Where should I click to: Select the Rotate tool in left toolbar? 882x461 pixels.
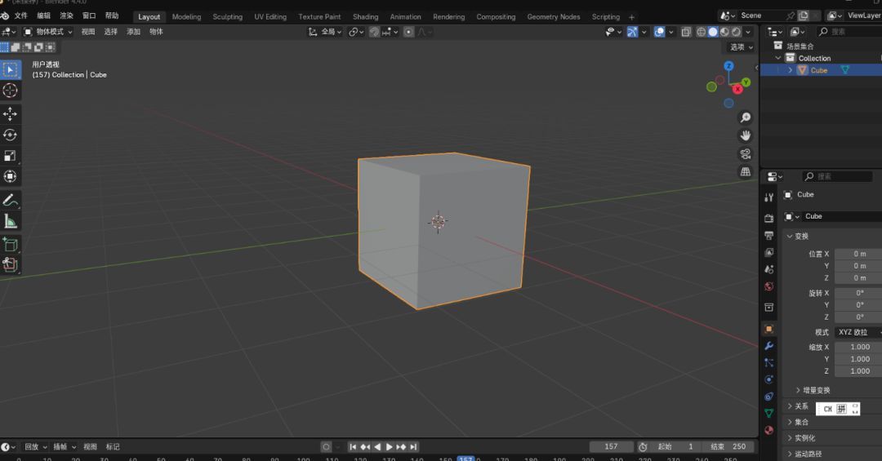point(11,135)
